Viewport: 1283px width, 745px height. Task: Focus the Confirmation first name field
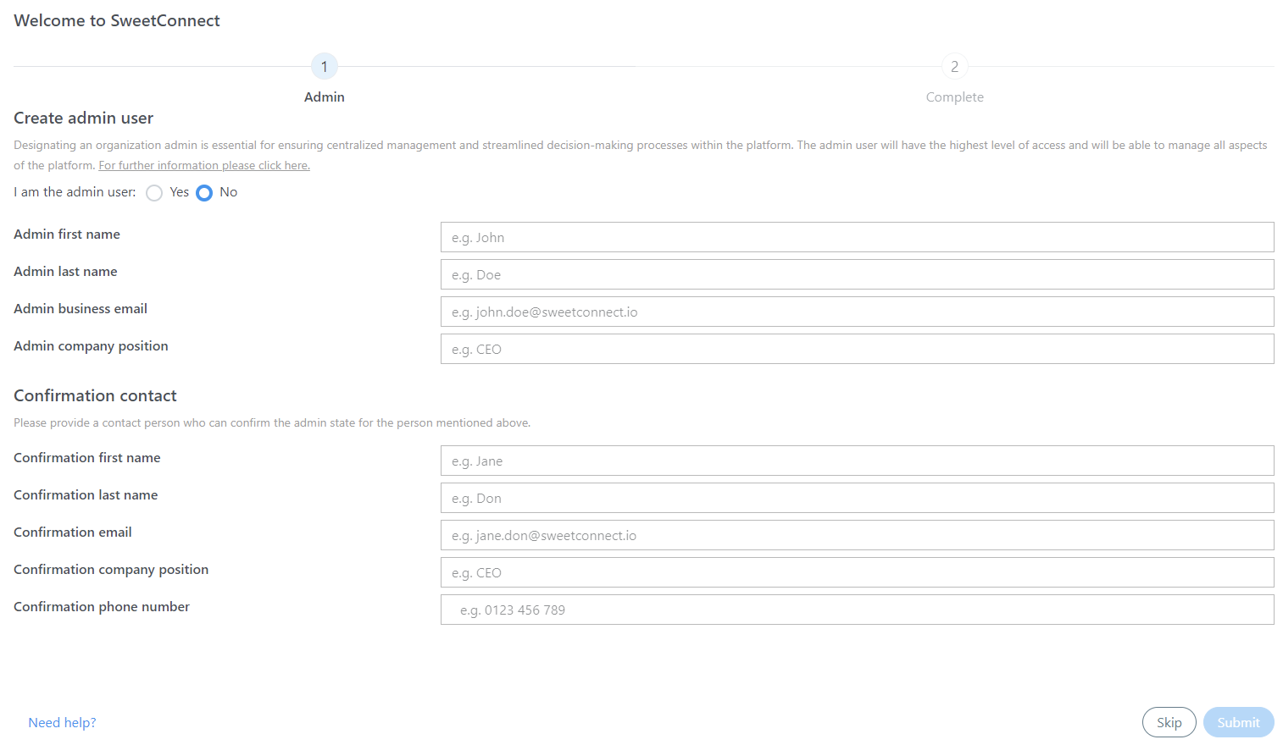tap(857, 461)
